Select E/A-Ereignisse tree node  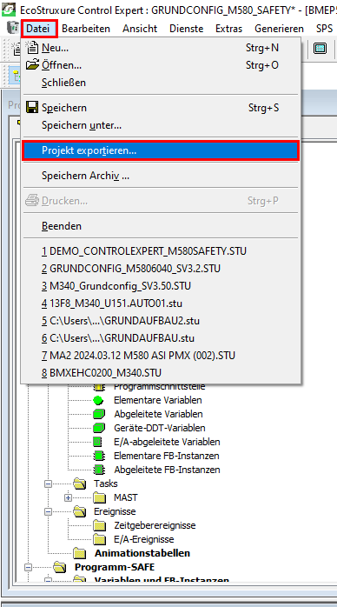(144, 539)
